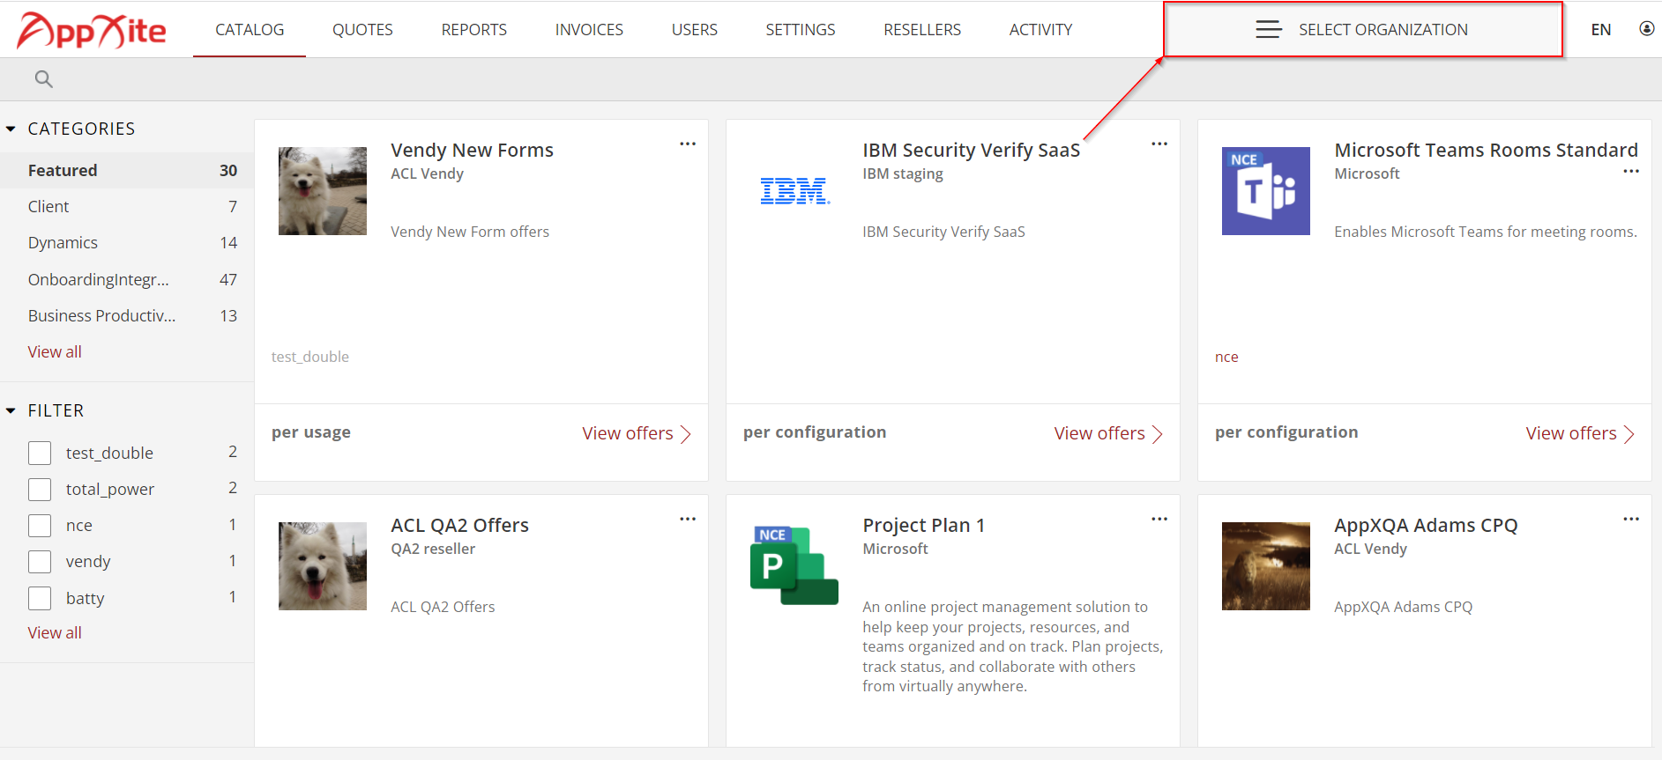This screenshot has width=1662, height=760.
Task: Click the Microsoft Teams NCE logo
Action: pos(1266,191)
